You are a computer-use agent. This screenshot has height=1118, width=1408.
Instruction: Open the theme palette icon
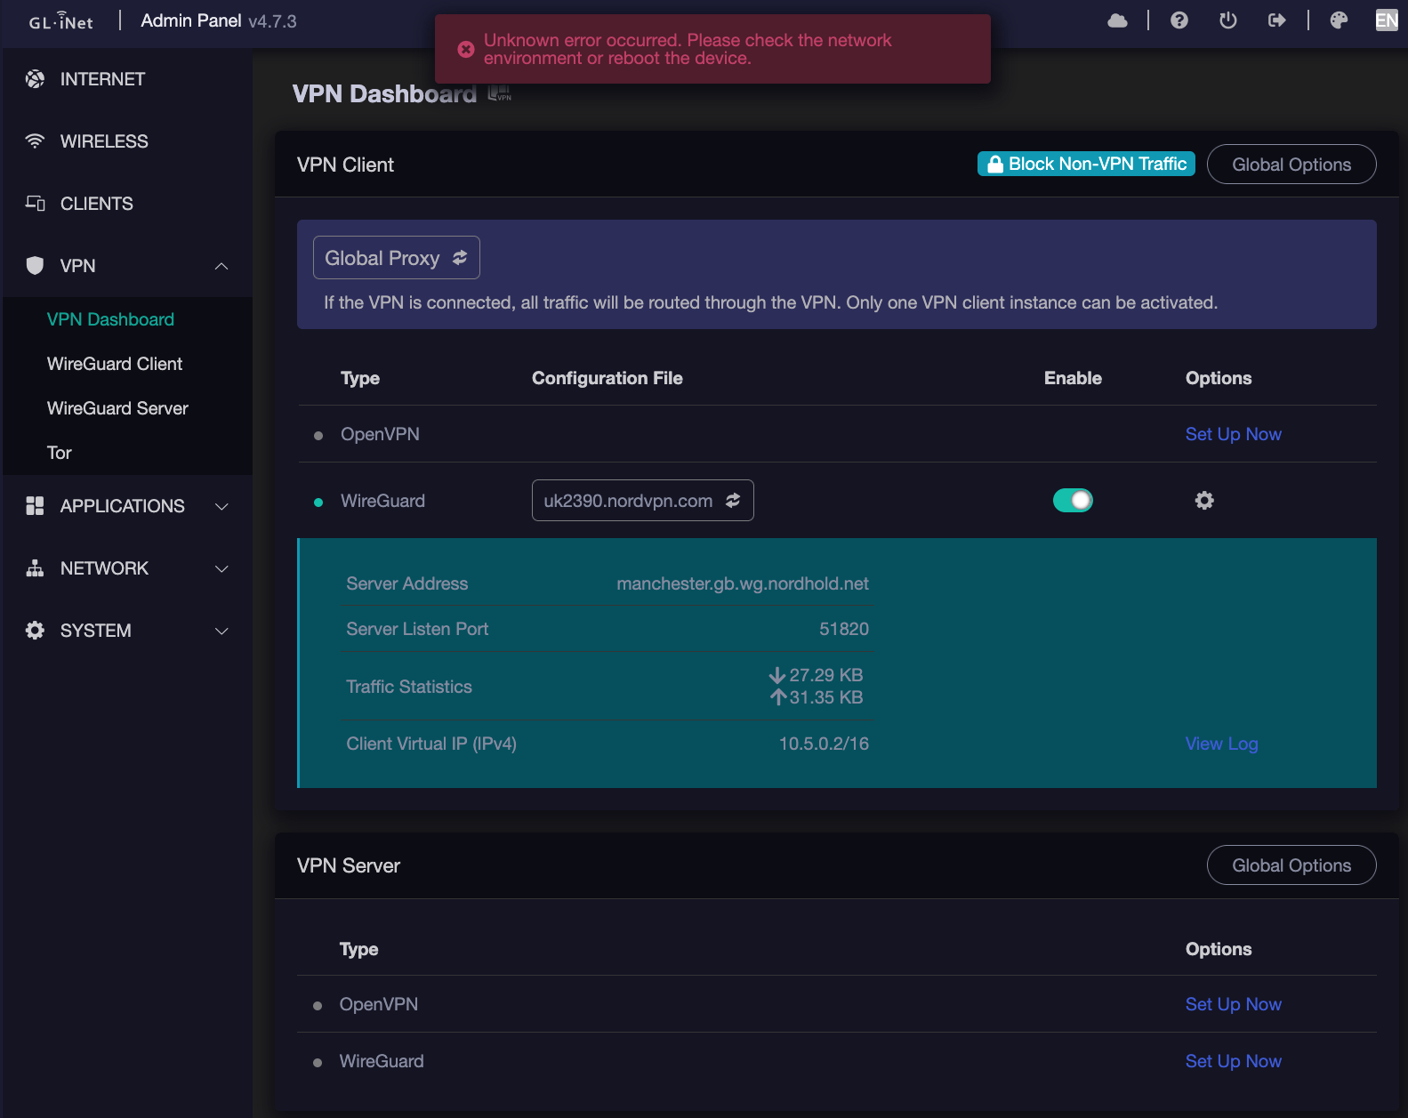tap(1338, 20)
